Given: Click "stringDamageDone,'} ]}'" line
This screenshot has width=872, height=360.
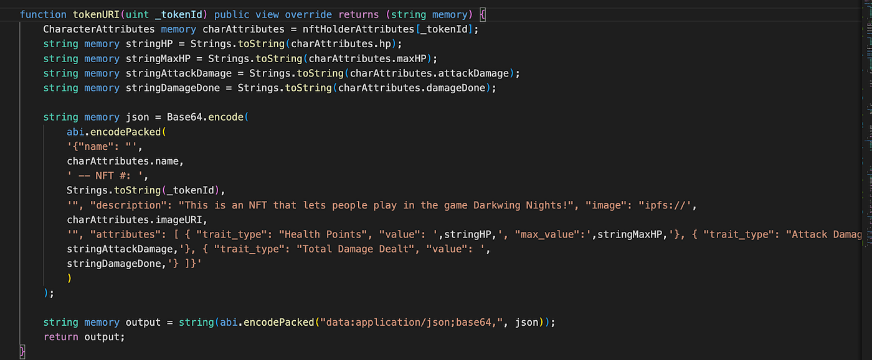Looking at the screenshot, I should (134, 264).
